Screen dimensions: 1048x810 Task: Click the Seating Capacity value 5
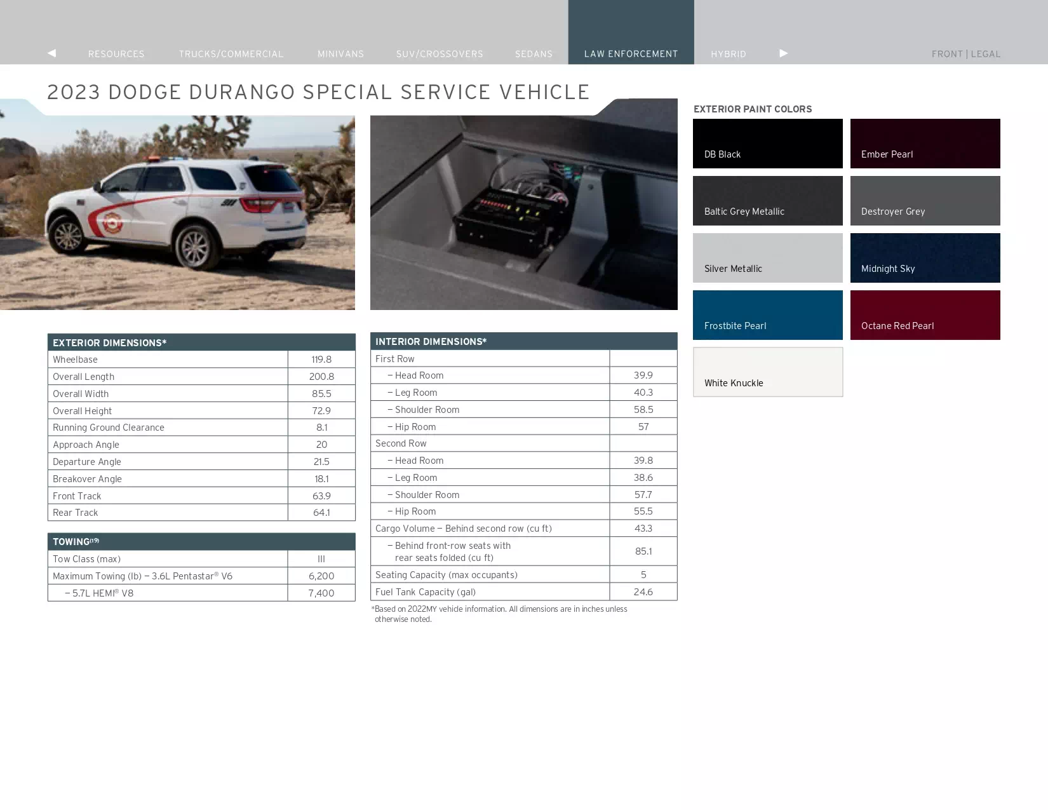click(x=643, y=575)
